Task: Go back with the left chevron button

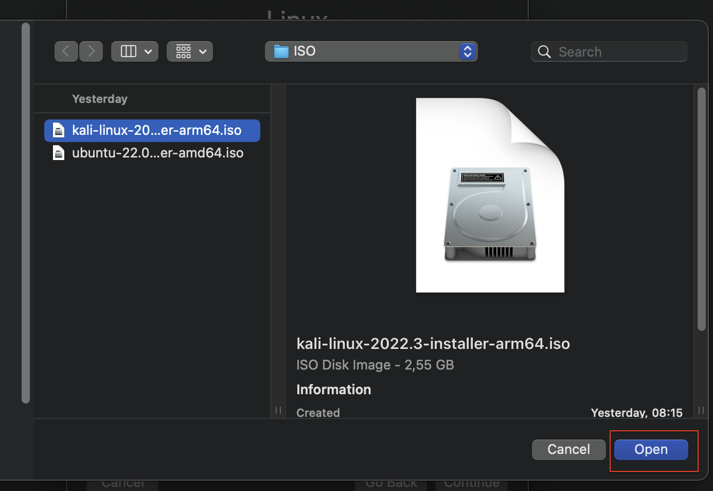Action: click(x=66, y=51)
